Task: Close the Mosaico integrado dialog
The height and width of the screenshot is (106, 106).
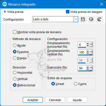Action: (x=102, y=4)
